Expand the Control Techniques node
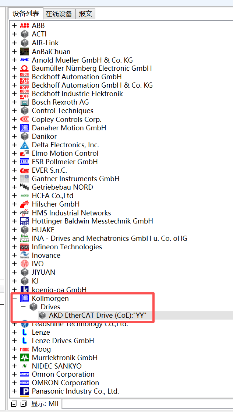This screenshot has width=233, height=412. tap(14, 110)
